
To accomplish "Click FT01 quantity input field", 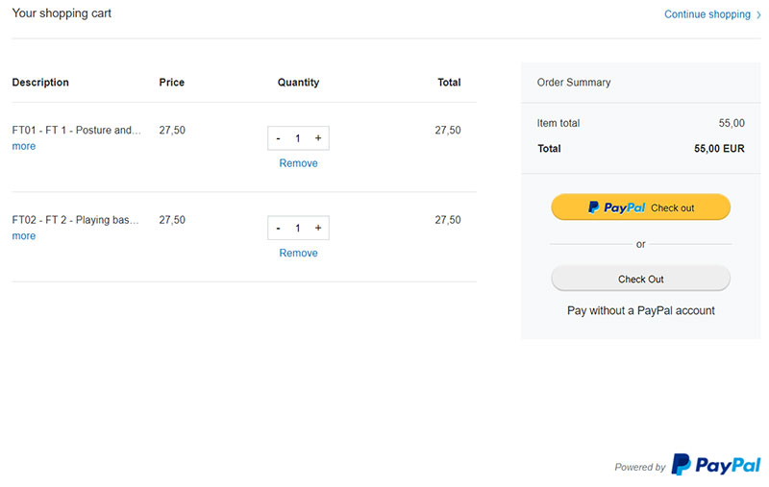I will coord(298,138).
